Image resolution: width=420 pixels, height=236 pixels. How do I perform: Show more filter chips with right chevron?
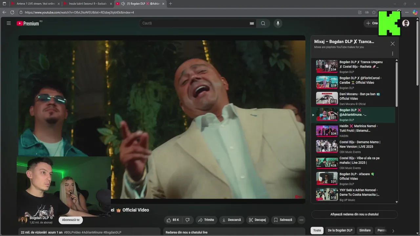coord(393,231)
